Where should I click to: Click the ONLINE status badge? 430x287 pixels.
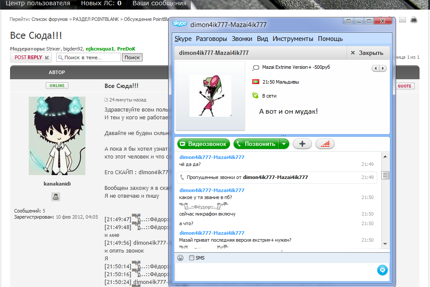[x=57, y=85]
